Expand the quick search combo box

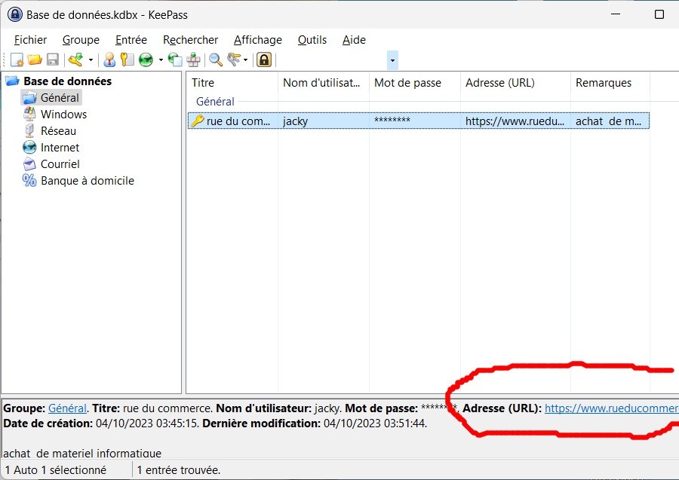(392, 60)
